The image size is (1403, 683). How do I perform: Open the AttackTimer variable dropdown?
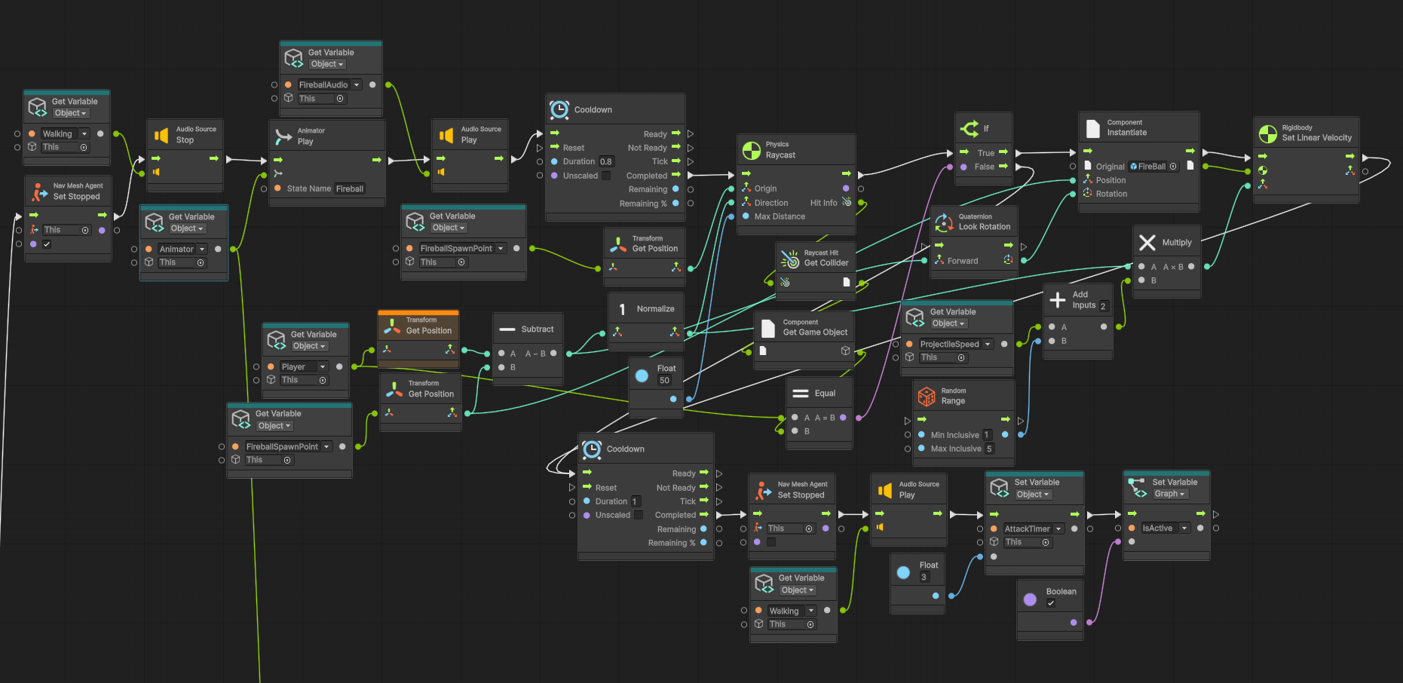[x=1058, y=529]
